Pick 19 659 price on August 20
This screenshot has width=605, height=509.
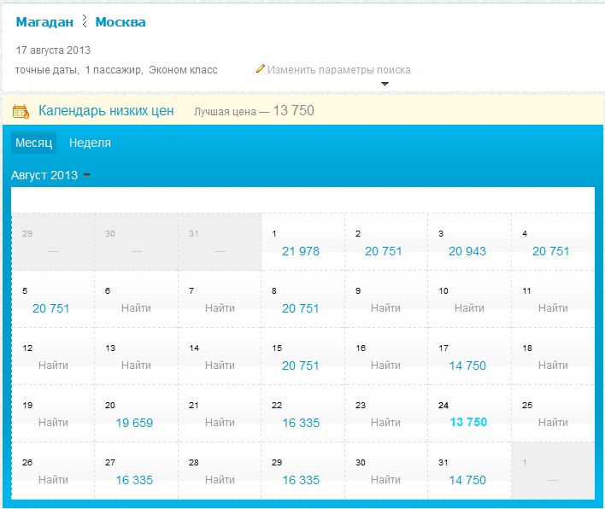(134, 422)
